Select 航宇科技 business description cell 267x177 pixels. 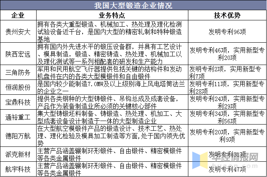pos(112,169)
